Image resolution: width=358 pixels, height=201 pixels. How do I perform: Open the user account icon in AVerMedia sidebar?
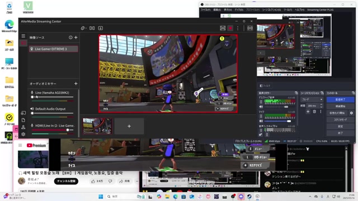(23, 127)
